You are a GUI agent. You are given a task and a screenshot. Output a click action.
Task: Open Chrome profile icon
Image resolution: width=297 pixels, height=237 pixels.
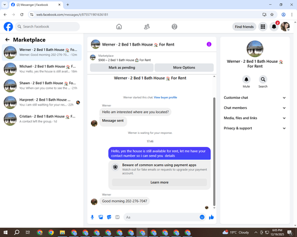[x=283, y=15]
